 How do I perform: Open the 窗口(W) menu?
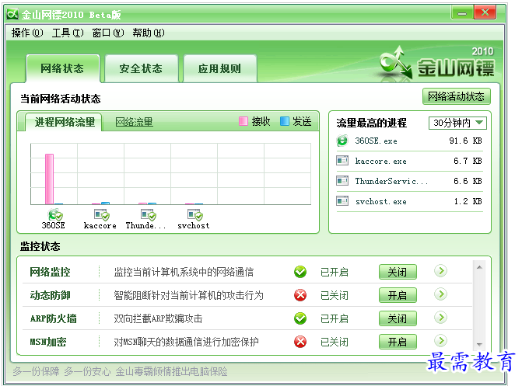point(108,33)
